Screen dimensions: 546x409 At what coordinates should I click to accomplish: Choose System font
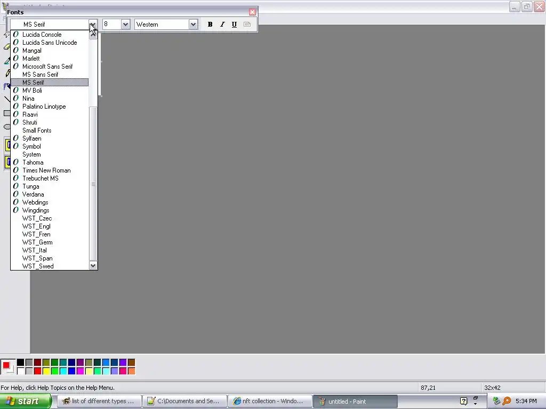50,154
